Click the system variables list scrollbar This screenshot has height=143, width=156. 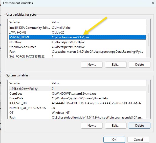coord(148,89)
